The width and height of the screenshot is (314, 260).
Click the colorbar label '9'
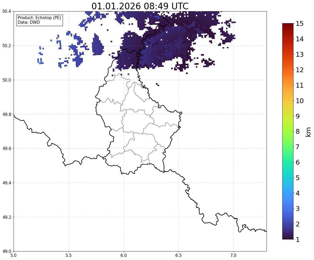(x=298, y=116)
